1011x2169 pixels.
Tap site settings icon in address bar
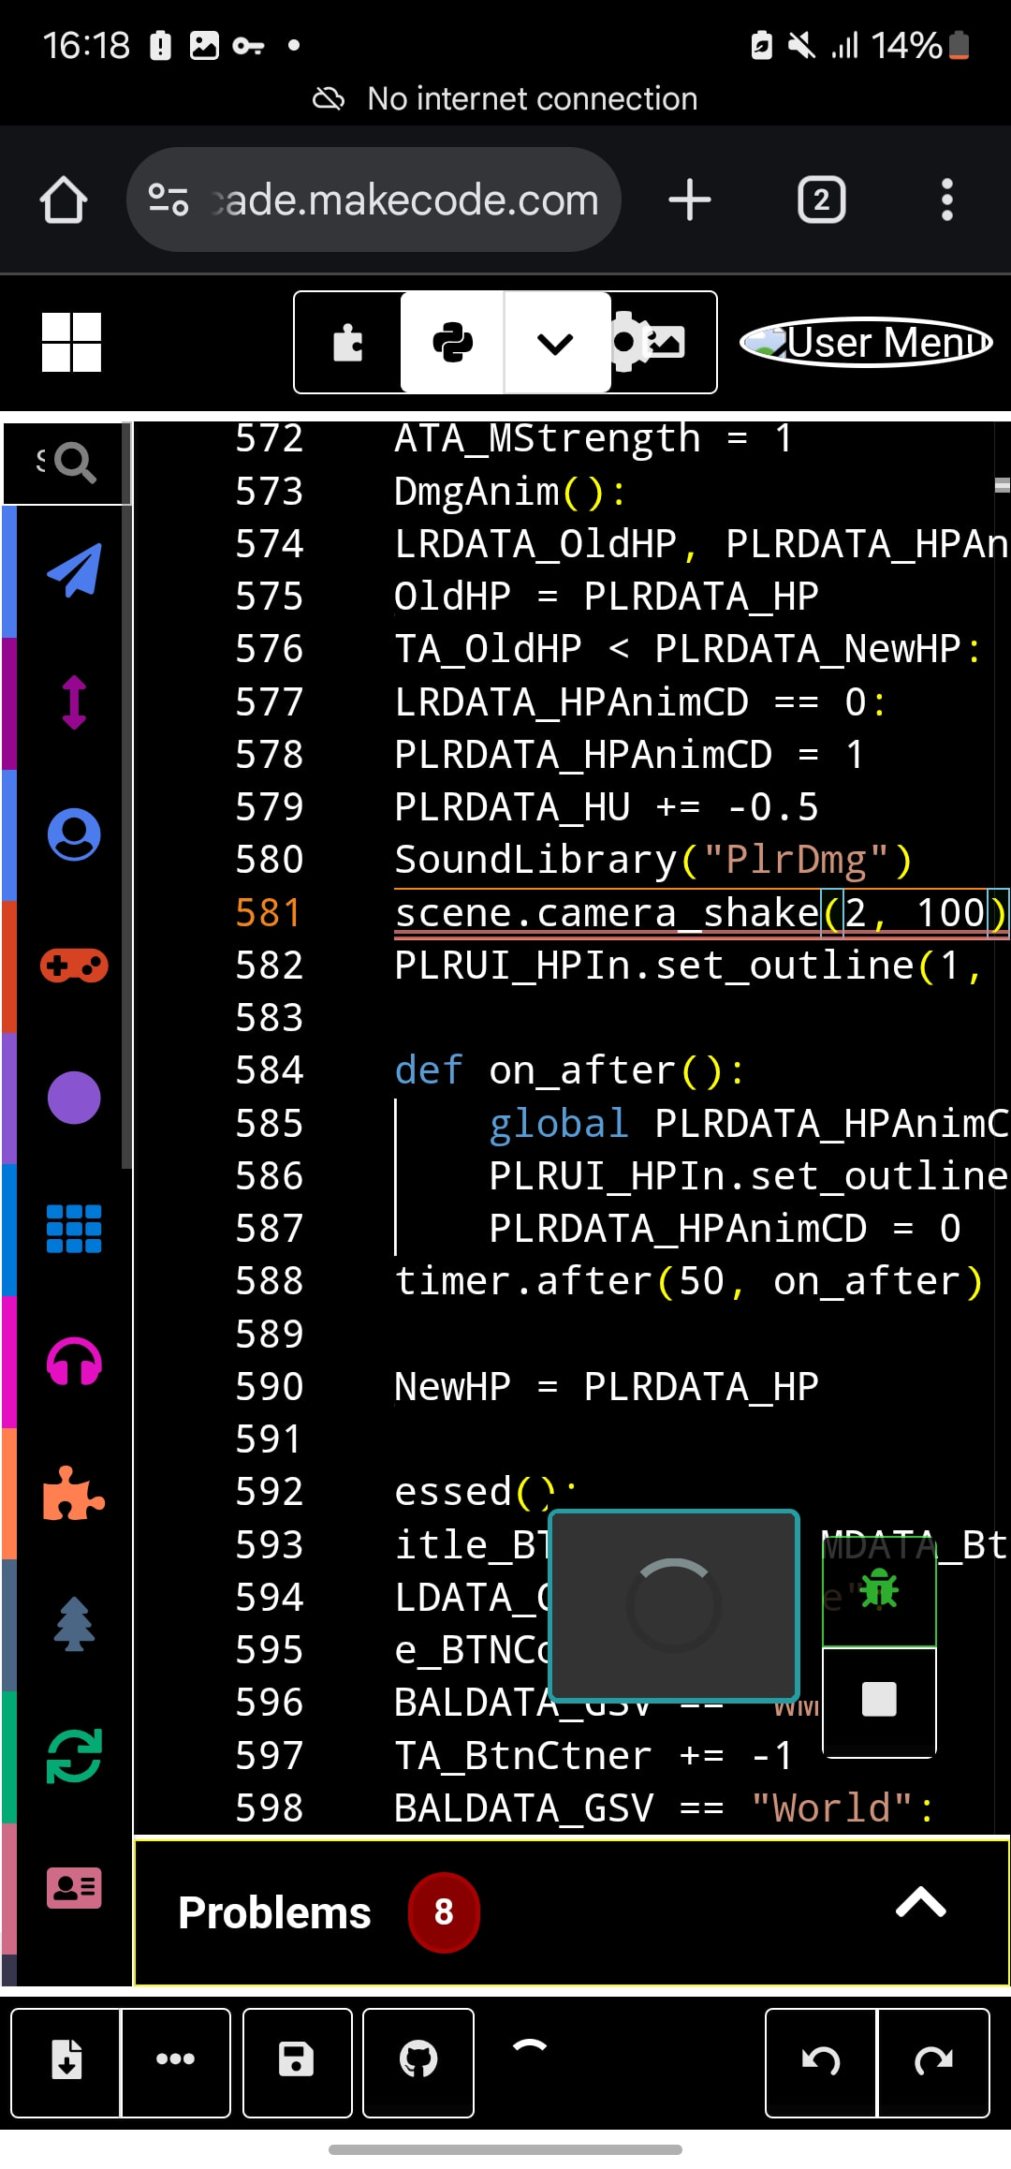coord(169,199)
